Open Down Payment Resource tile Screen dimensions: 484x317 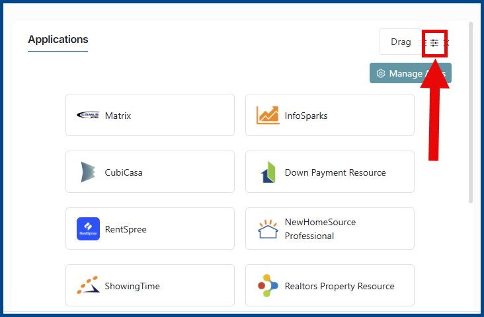click(x=330, y=172)
